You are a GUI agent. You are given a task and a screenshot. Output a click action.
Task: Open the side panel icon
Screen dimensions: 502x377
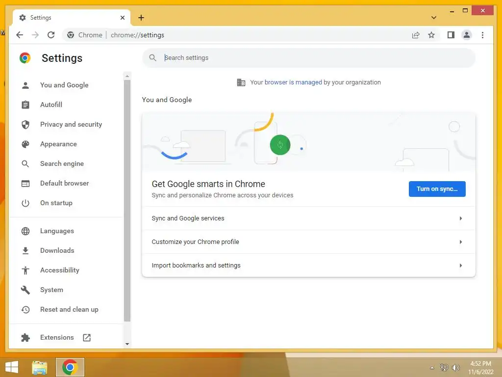(451, 35)
